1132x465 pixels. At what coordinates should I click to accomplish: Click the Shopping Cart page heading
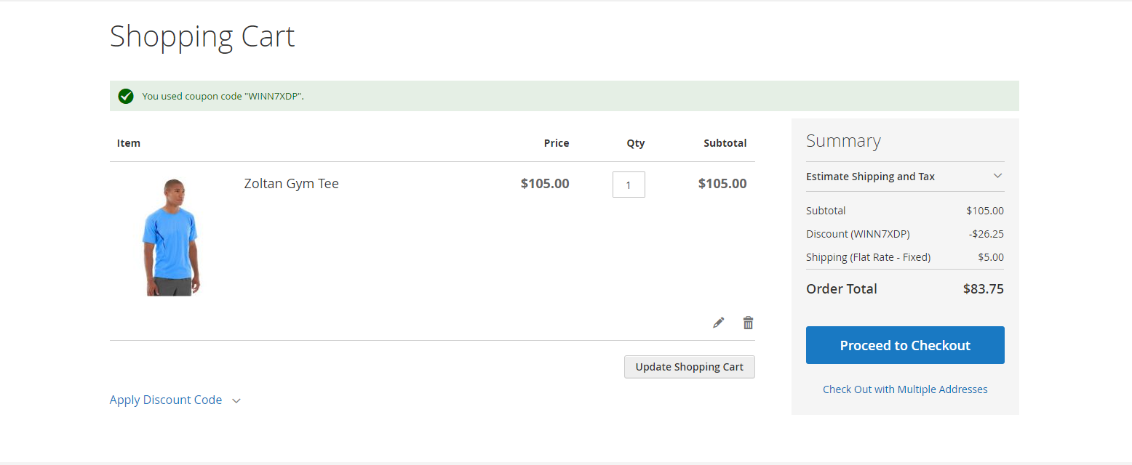coord(202,36)
